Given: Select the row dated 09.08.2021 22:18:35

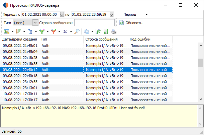Looking at the screenshot, I should (86, 64).
